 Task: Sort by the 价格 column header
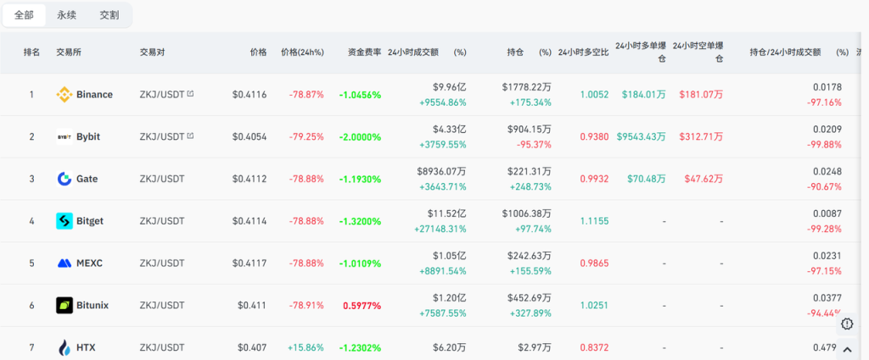click(258, 53)
